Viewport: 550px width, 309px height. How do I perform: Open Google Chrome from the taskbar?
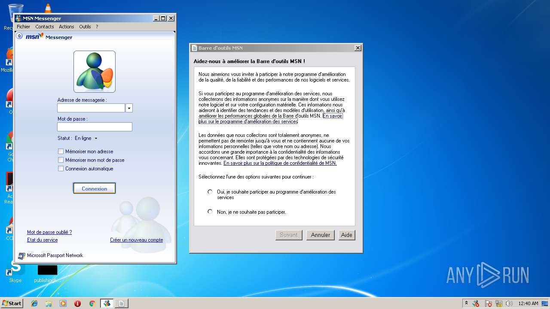tap(92, 303)
